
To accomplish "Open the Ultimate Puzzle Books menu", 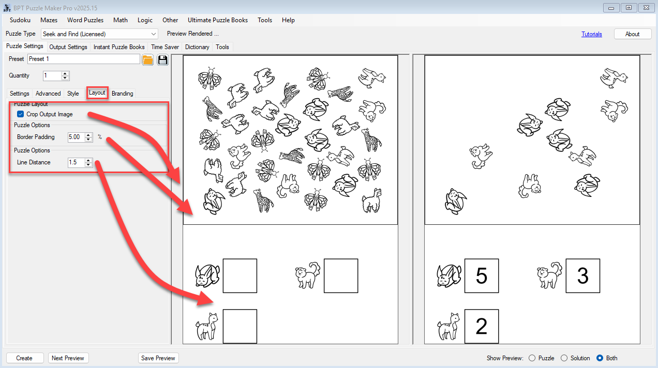I will [217, 20].
